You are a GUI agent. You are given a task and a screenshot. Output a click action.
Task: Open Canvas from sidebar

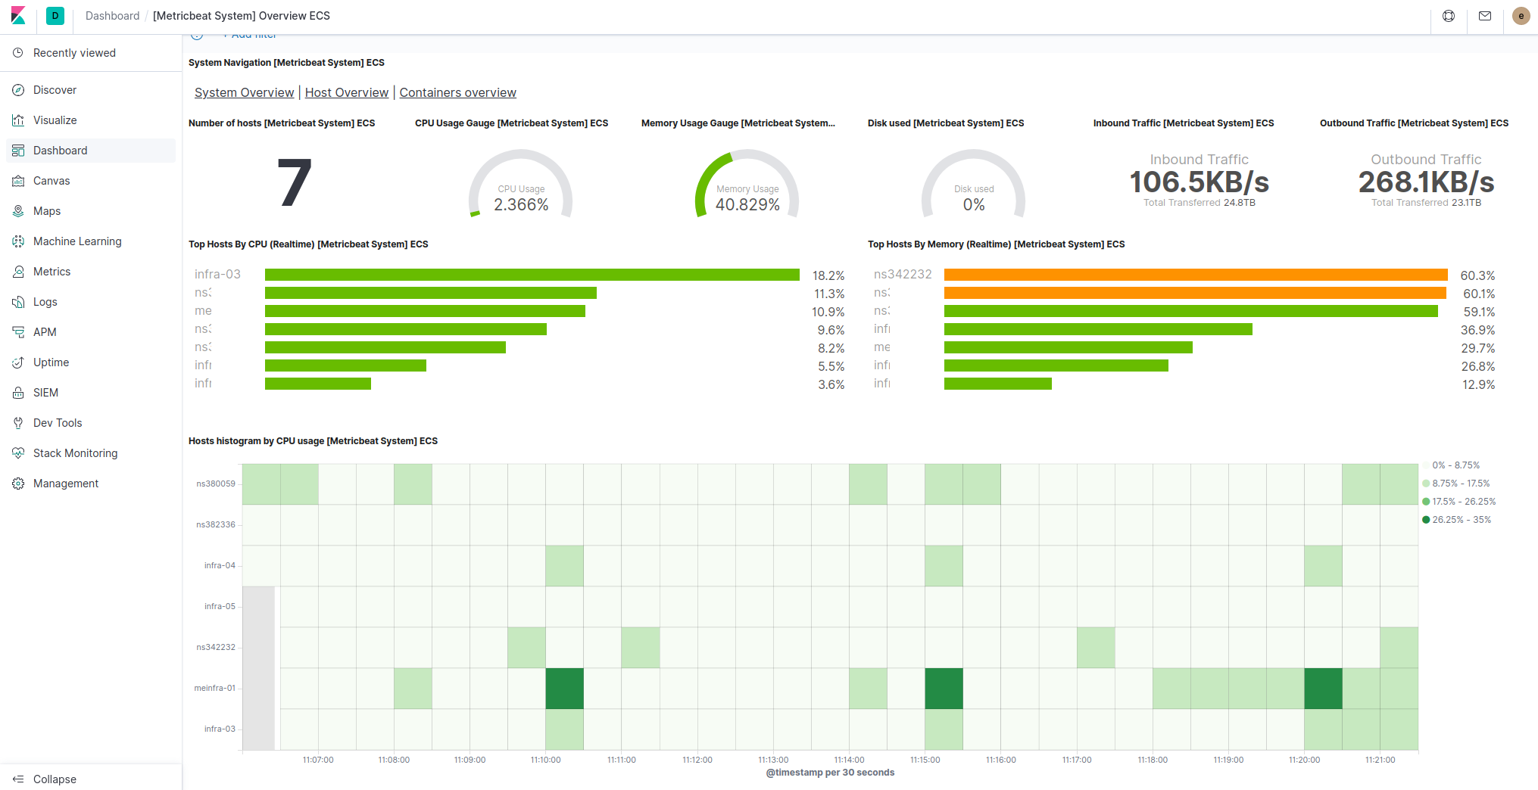[x=51, y=181]
